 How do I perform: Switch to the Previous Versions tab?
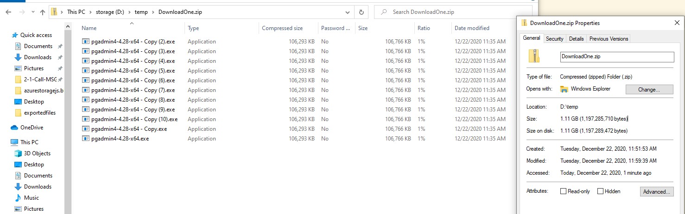click(609, 39)
